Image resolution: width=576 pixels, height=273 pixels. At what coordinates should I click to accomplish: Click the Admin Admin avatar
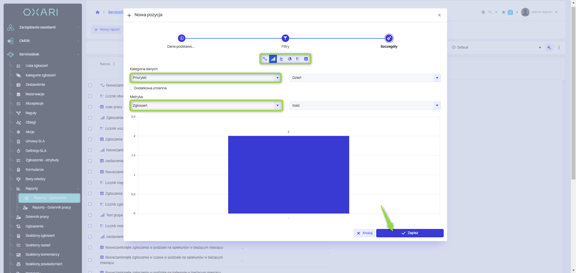pyautogui.click(x=525, y=12)
